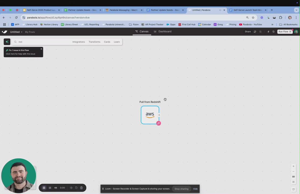This screenshot has width=300, height=194.
Task: Click the zoom magnifier in address bar
Action: click(247, 18)
